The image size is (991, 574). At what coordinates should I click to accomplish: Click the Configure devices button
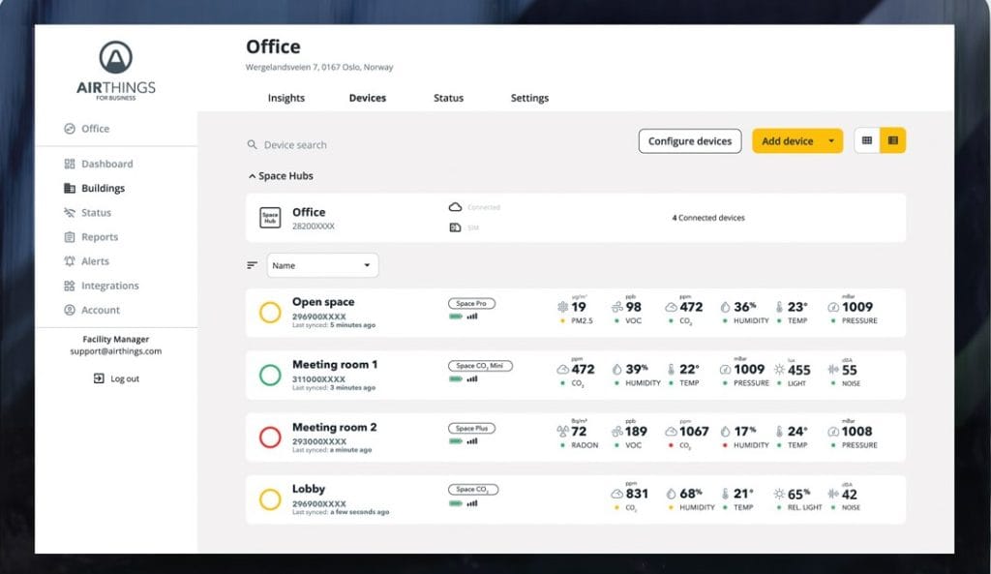pos(690,141)
